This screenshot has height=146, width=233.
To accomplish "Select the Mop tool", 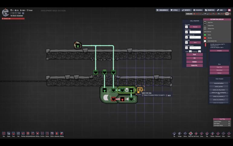I will 207,134.
